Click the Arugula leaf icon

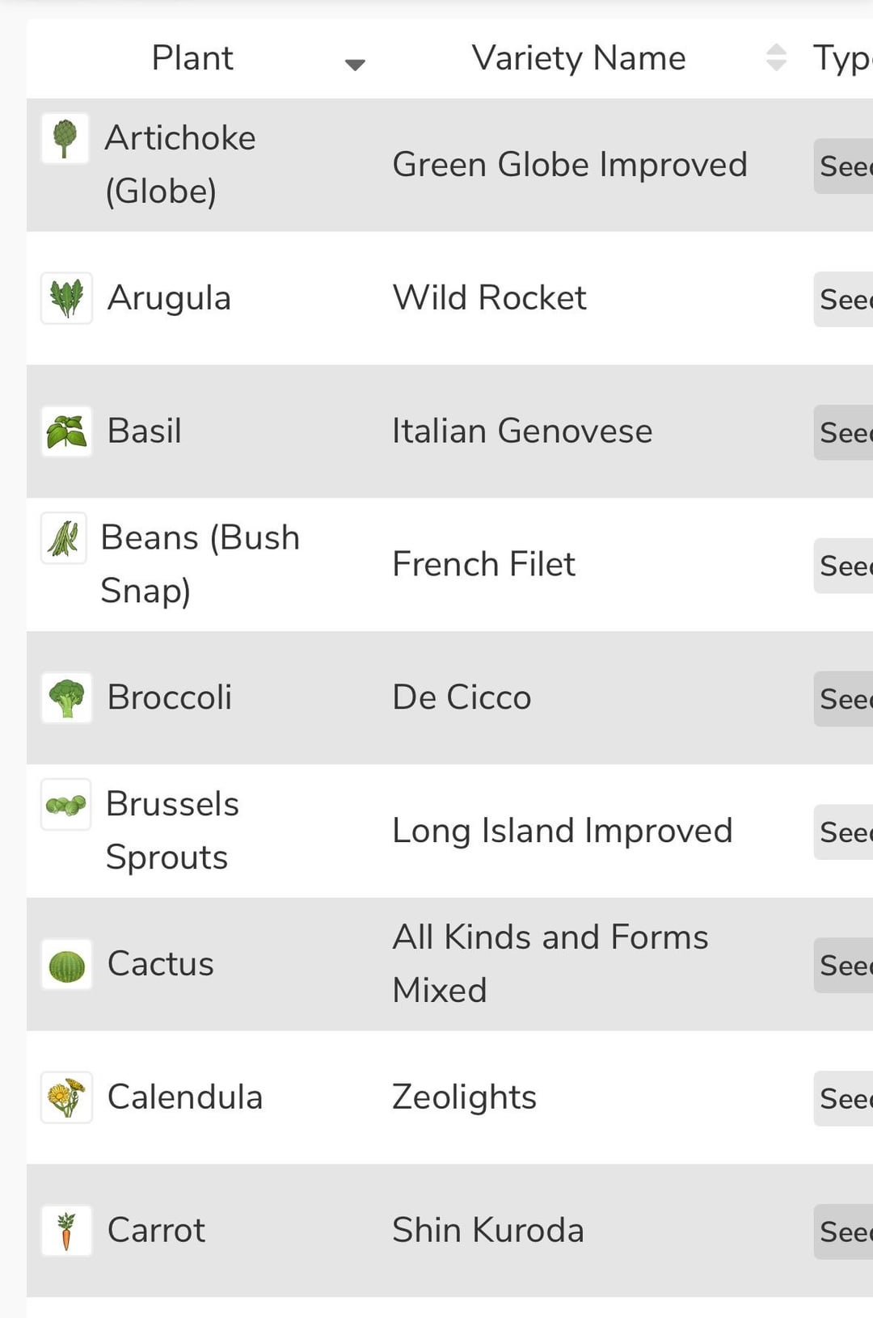67,298
